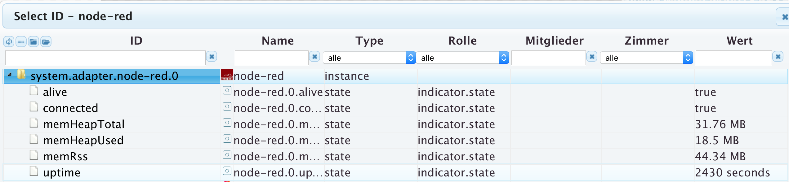
Task: Select the memRss tree item
Action: coord(65,157)
